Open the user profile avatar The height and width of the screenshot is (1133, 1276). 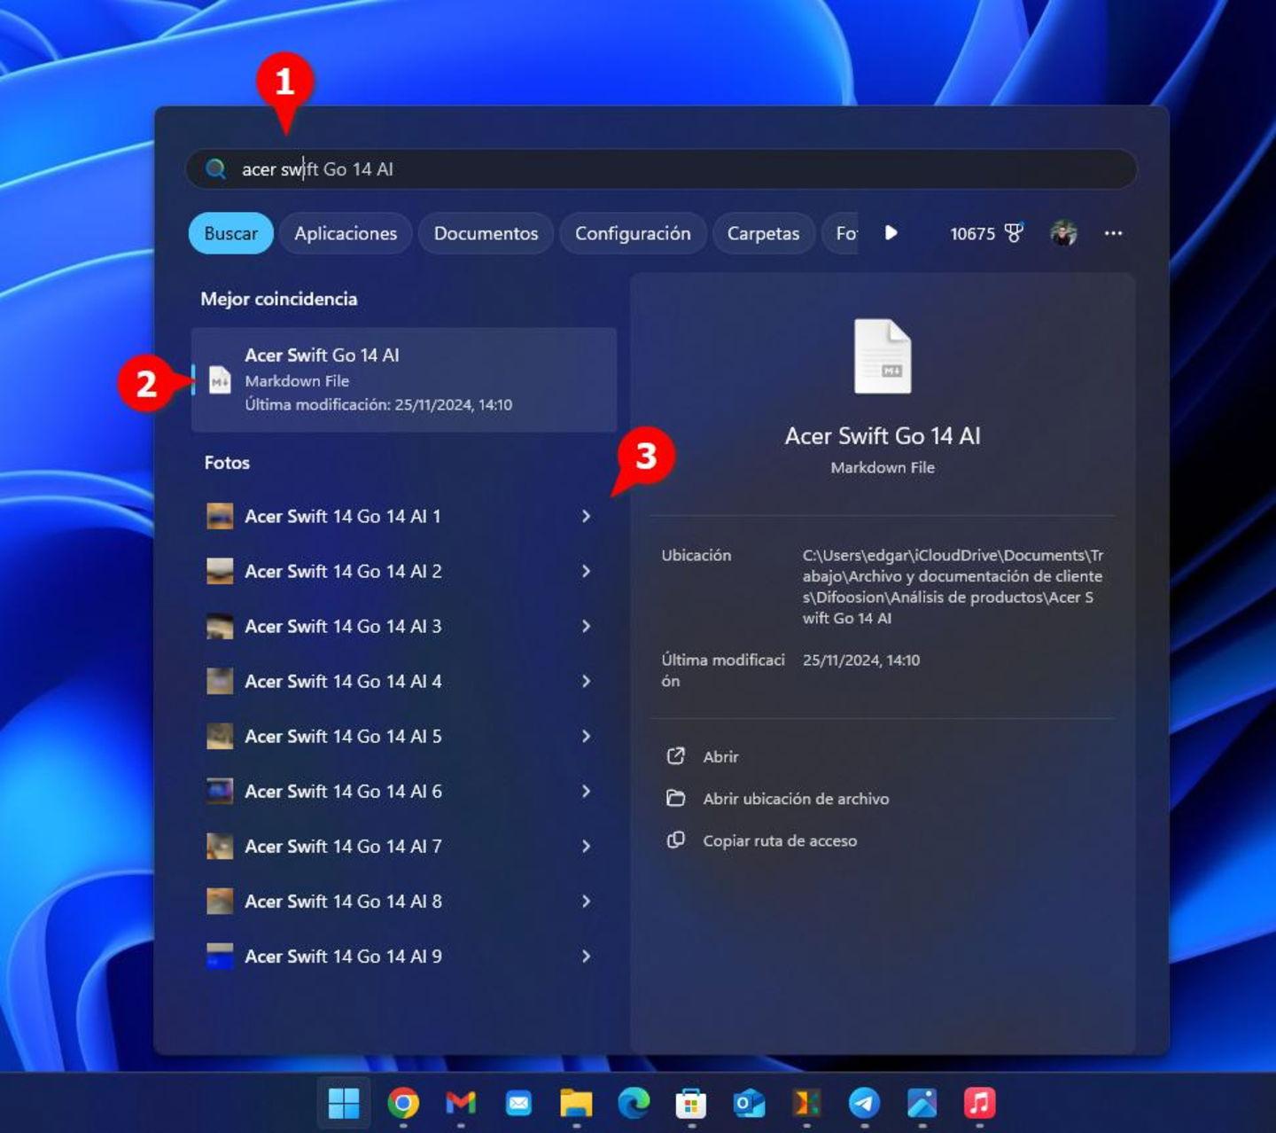(1063, 233)
